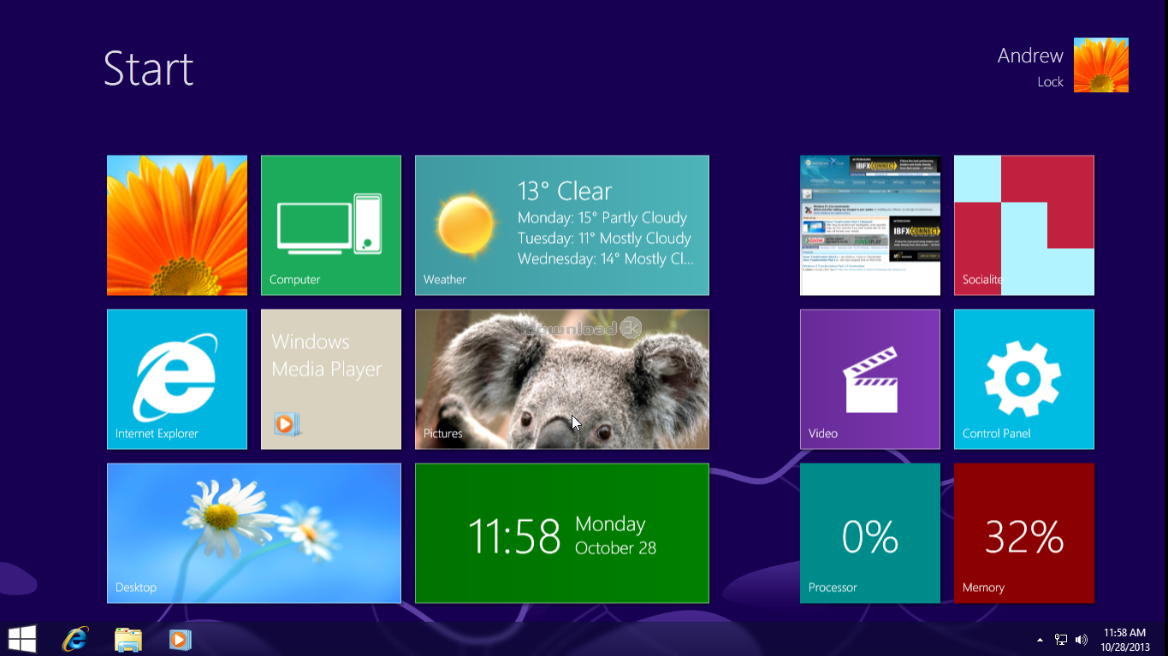1168x656 pixels.
Task: Open the Weather tile
Action: click(x=561, y=225)
